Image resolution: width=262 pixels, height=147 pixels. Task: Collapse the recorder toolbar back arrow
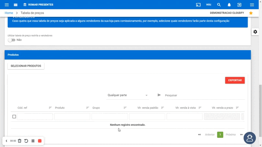(x=6, y=141)
